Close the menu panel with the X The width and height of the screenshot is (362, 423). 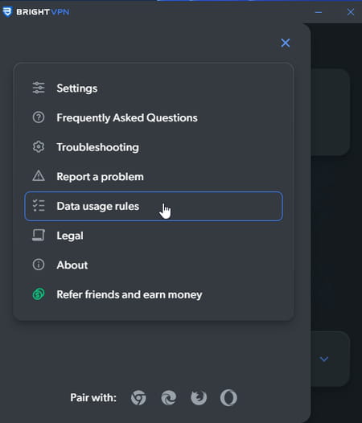286,43
